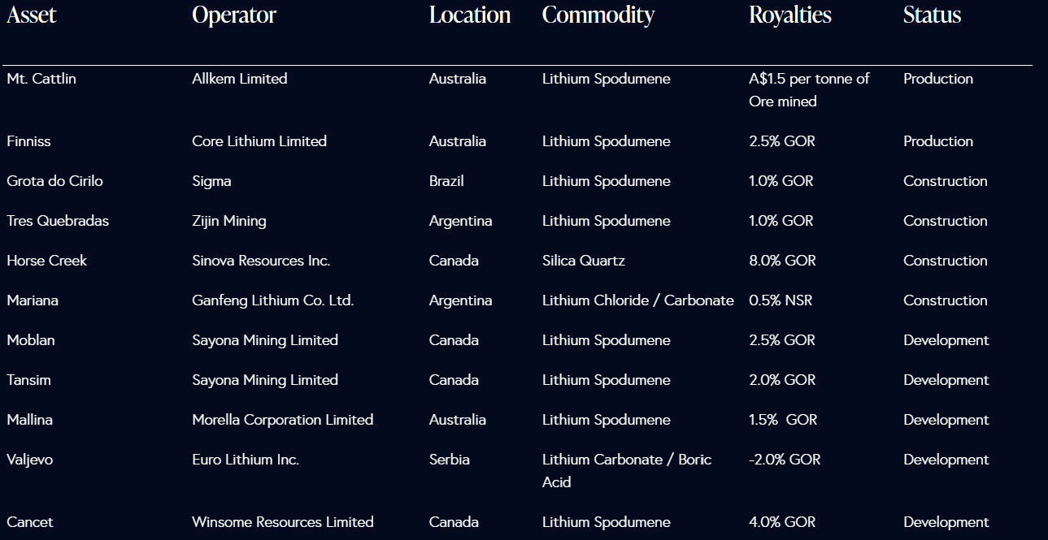The width and height of the screenshot is (1048, 540).
Task: Select the Tansim asset cell
Action: (29, 380)
